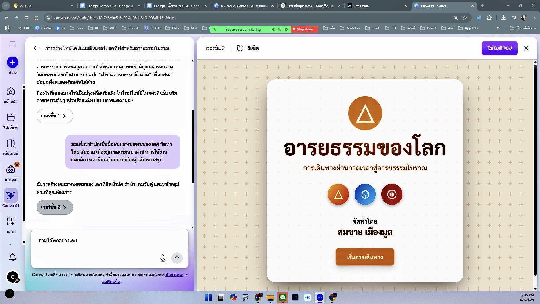Open the E-DOC bookmark

point(152,28)
